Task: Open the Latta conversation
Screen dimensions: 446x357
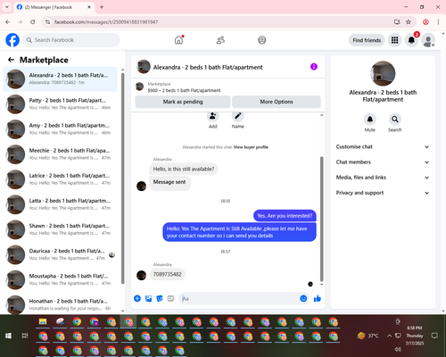Action: click(60, 204)
